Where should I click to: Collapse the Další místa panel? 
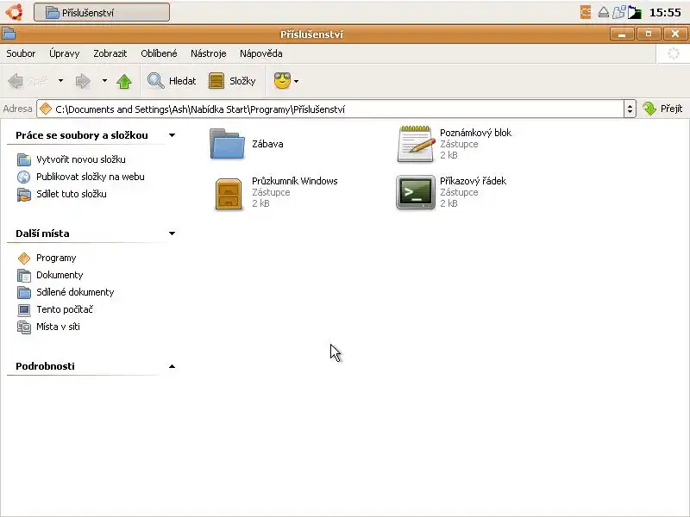[172, 234]
